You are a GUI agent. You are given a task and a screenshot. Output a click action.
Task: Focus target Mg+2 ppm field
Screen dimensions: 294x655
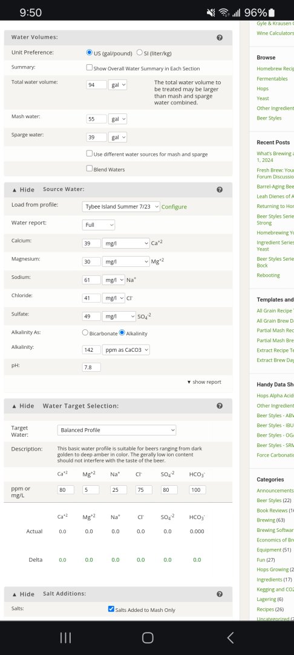[x=91, y=490]
